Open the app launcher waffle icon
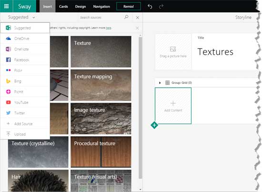The width and height of the screenshot is (262, 192). [x=6, y=6]
